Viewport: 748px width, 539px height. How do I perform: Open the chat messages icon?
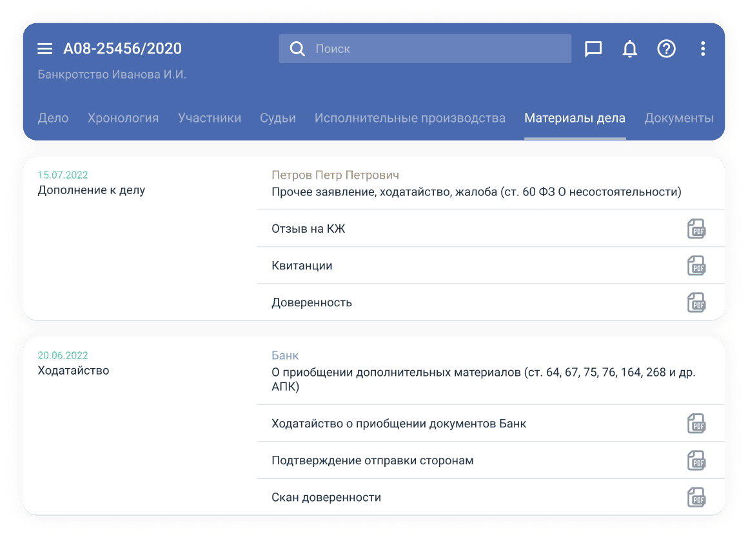coord(593,48)
